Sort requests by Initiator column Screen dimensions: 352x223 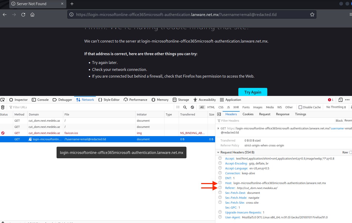(x=150, y=114)
